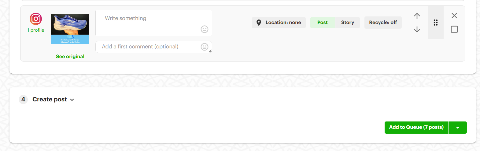Expand the Add to Queue dropdown arrow

click(x=458, y=128)
